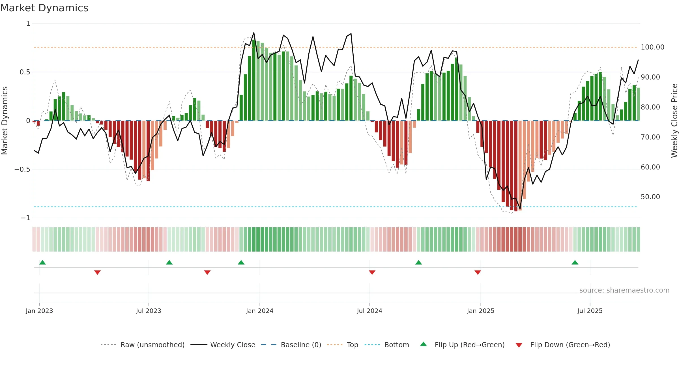Viewport: 679px width, 382px height.
Task: Click the flip-up triangle after Jul 2023
Action: 169,262
